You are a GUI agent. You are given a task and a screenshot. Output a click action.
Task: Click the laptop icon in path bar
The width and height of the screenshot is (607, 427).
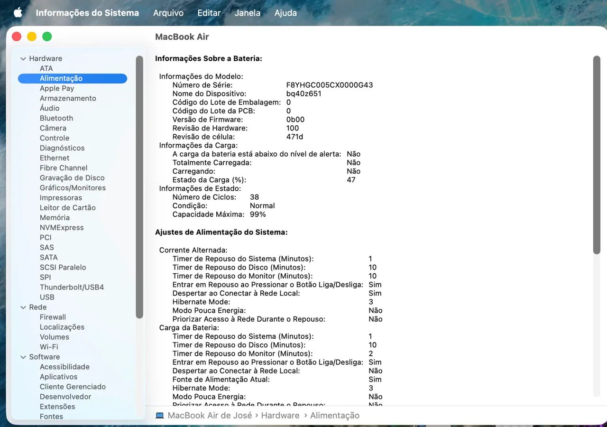coord(160,416)
